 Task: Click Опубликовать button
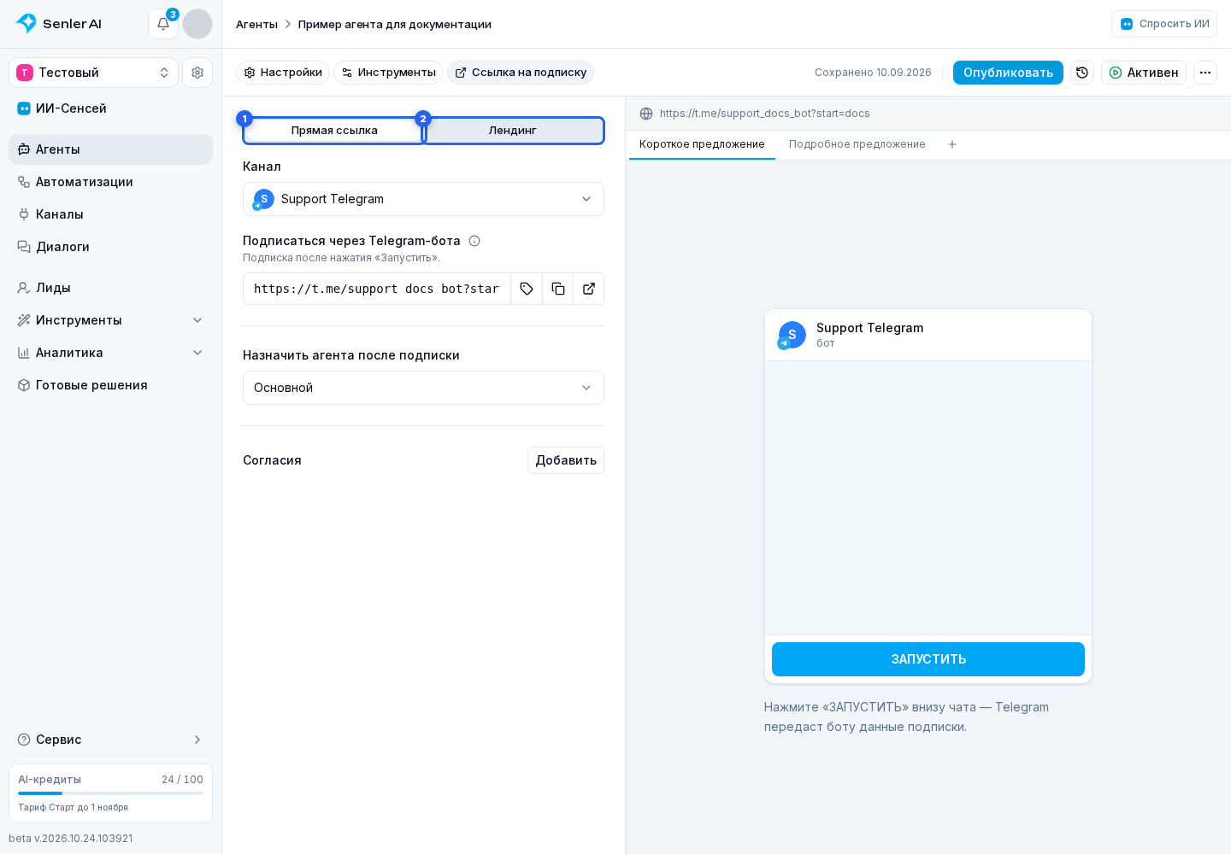coord(1008,73)
